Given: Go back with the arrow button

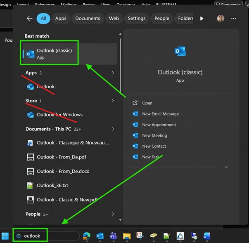Looking at the screenshot, I should [x=30, y=19].
